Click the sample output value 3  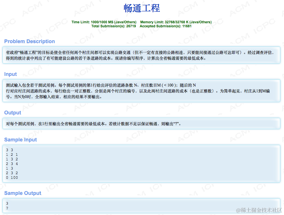click(7, 204)
